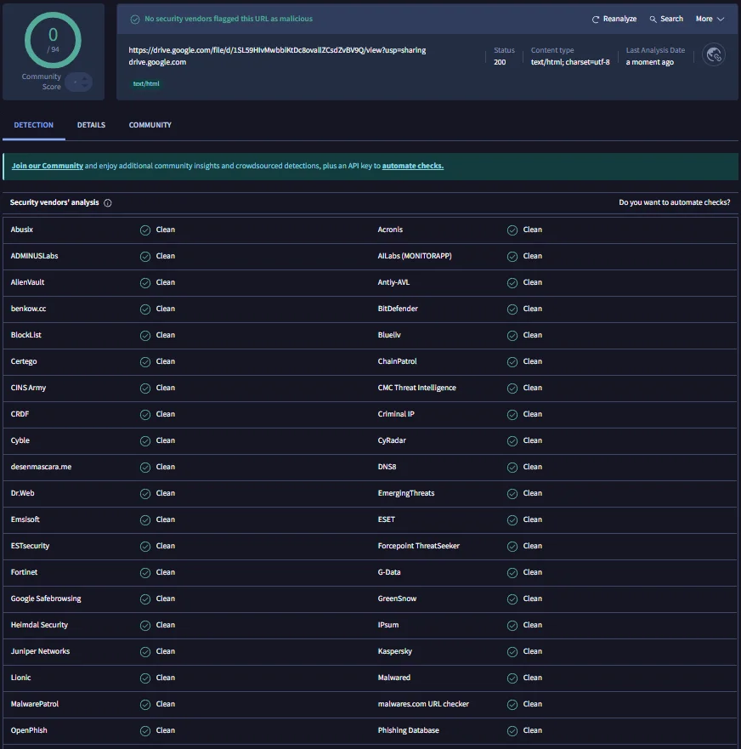Follow the 'Join our Community' link

[48, 166]
